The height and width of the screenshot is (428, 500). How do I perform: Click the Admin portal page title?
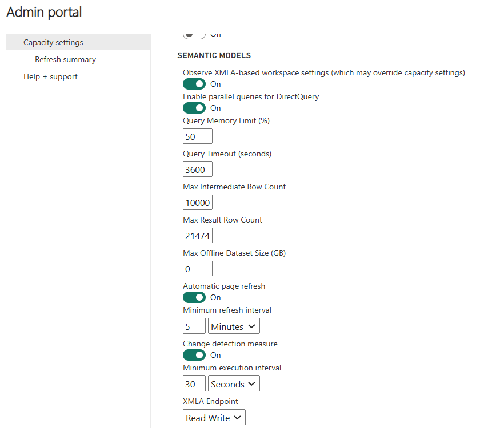[45, 12]
